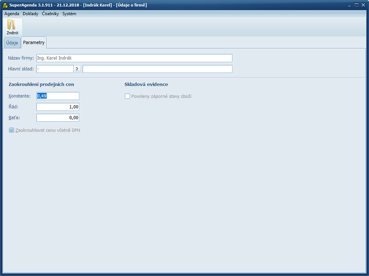Click the Řád value field
This screenshot has width=369, height=276.
(x=58, y=107)
